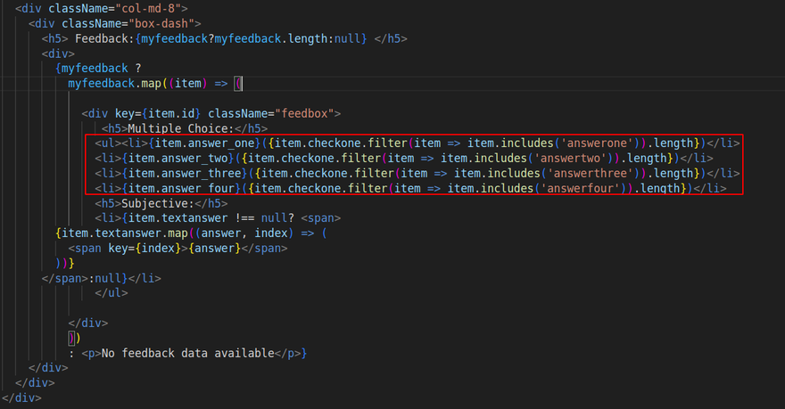Click the "Multiple Choice:" heading text
This screenshot has width=785, height=409.
point(179,128)
